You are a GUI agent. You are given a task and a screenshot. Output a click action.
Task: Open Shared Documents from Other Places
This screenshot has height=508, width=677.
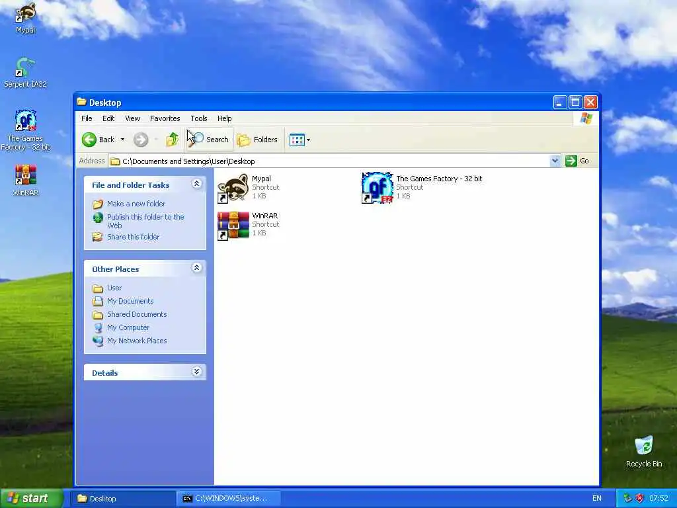[137, 314]
